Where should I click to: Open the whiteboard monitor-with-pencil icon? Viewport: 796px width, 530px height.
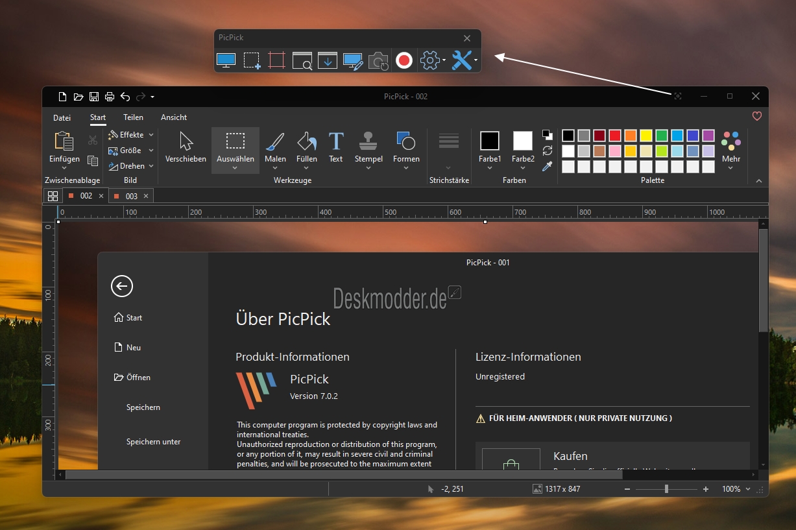[353, 60]
